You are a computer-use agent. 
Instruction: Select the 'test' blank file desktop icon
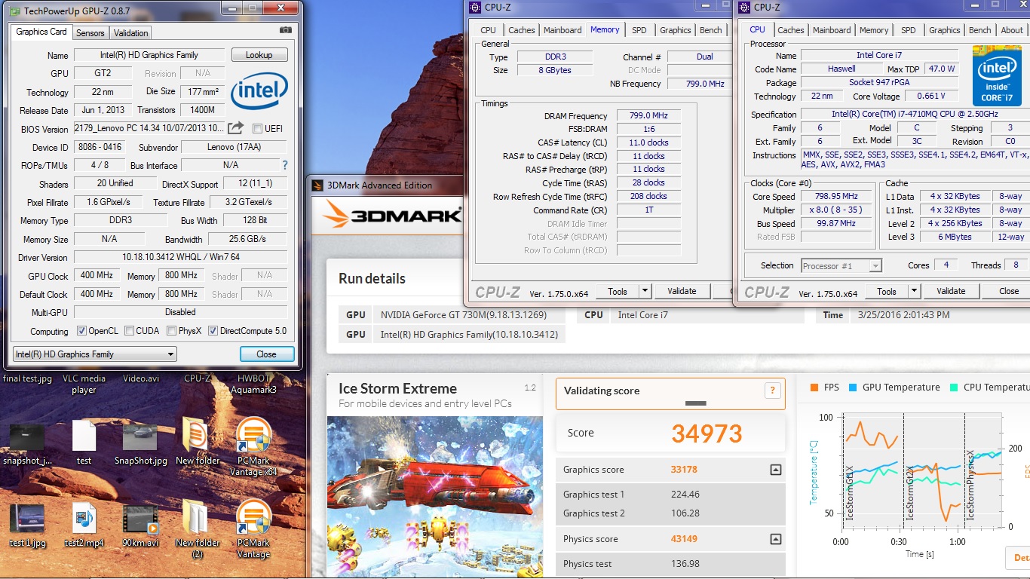click(x=84, y=443)
